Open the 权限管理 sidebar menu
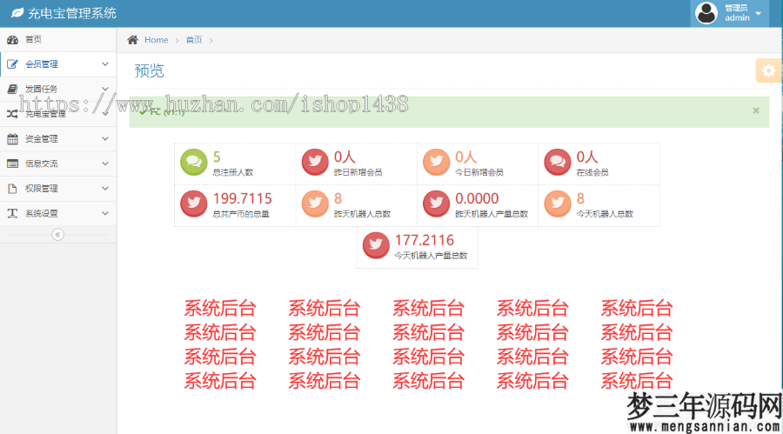The image size is (783, 434). (58, 188)
